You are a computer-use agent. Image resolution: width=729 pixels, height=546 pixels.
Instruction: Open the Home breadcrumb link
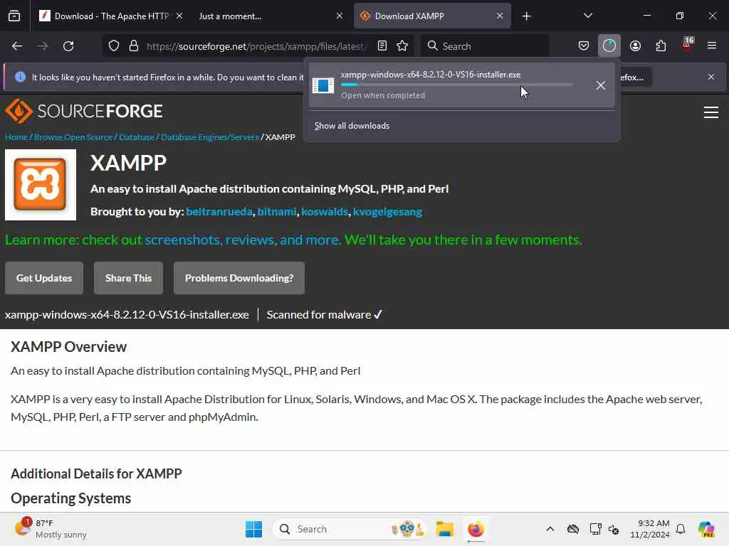pyautogui.click(x=16, y=137)
